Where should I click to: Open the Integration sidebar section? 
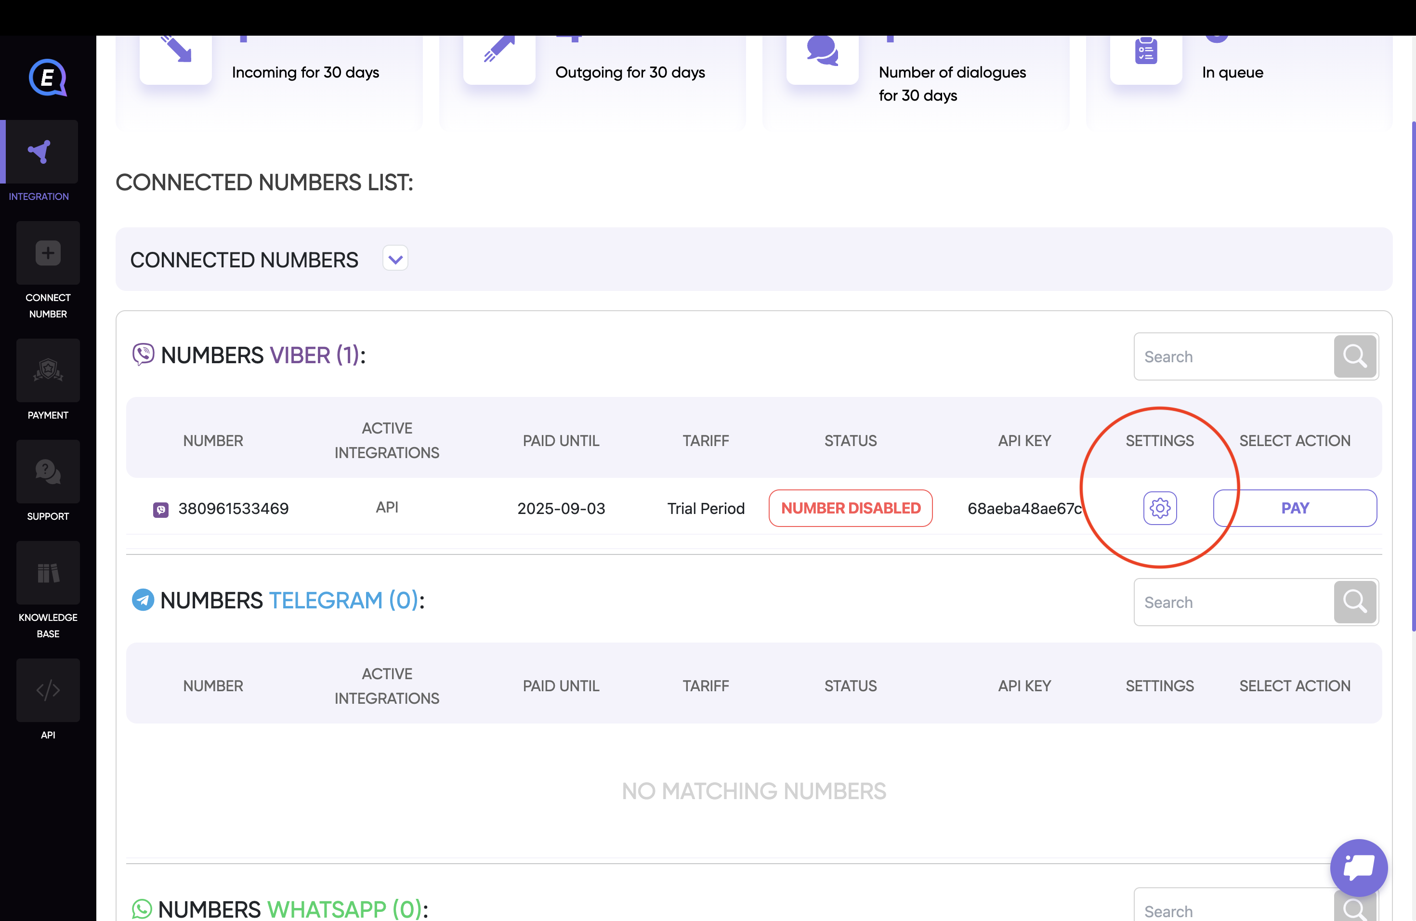tap(40, 152)
